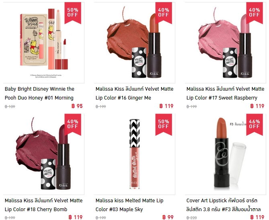Viewport: 269px width, 220px height.
Task: Click the Melted Matte #03 Maple Sky title
Action: coord(129,205)
